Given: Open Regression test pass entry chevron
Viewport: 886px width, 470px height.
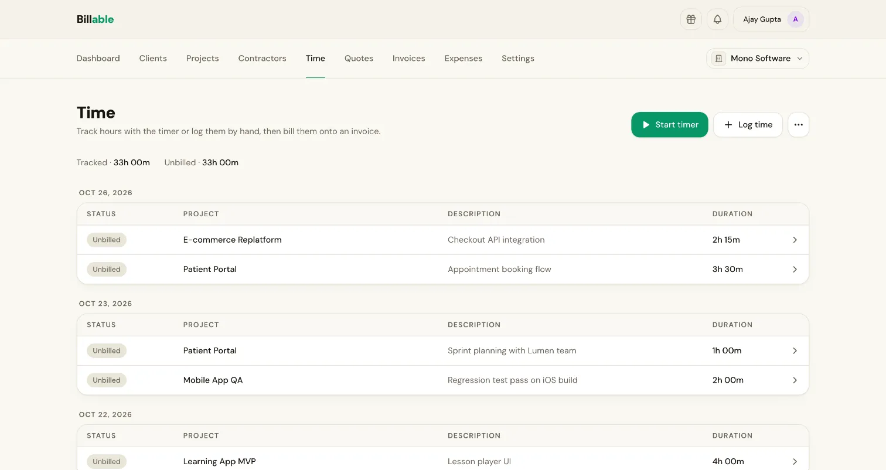Looking at the screenshot, I should point(795,380).
